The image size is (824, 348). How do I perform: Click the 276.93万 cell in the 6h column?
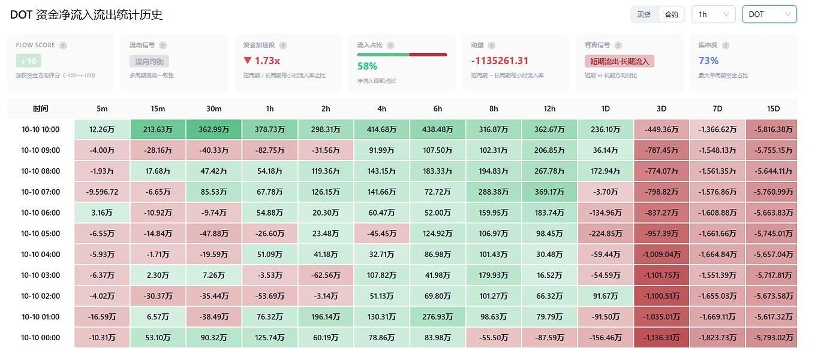pos(438,316)
